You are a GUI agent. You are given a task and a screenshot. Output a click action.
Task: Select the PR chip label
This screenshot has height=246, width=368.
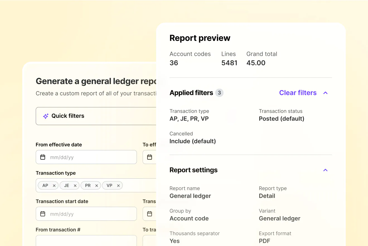point(88,185)
